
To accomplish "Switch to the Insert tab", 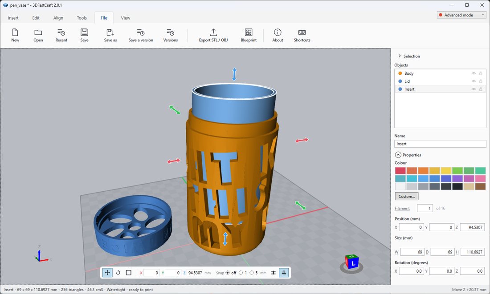I will 13,18.
